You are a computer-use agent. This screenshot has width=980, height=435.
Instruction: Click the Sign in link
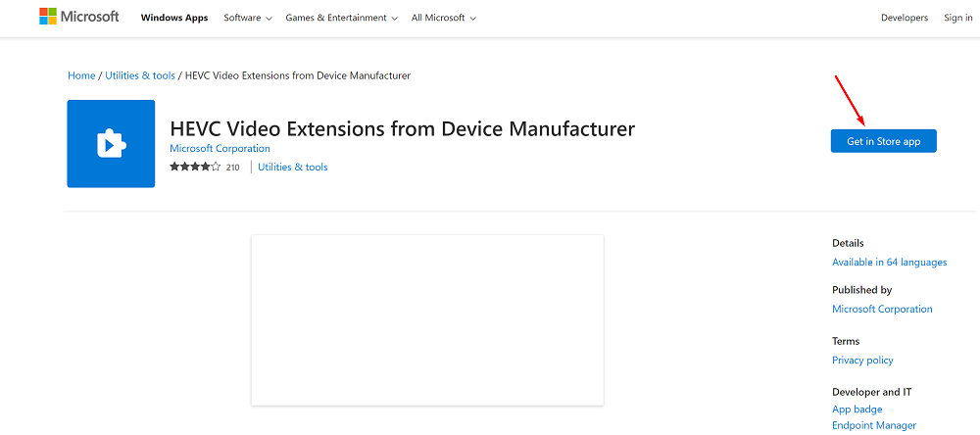957,18
